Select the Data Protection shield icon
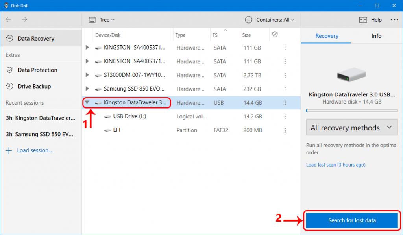403x235 pixels. (9, 70)
